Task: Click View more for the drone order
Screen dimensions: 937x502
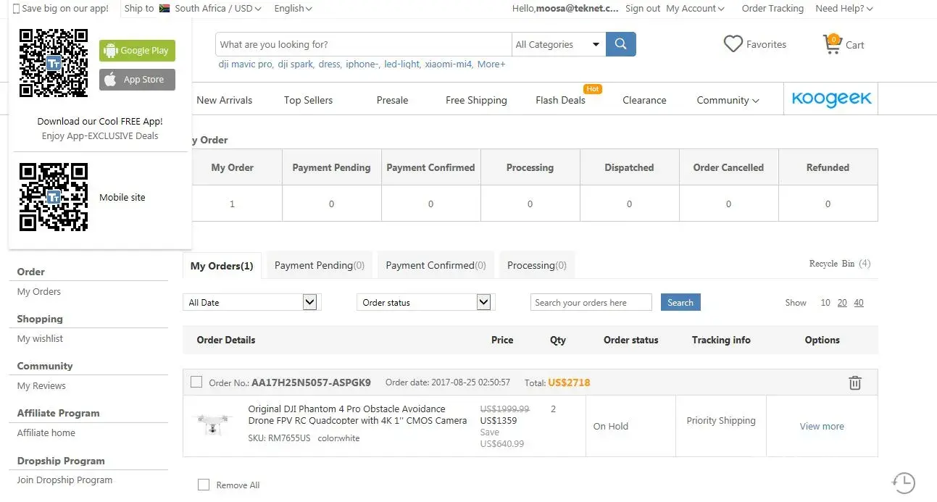Action: (x=822, y=426)
